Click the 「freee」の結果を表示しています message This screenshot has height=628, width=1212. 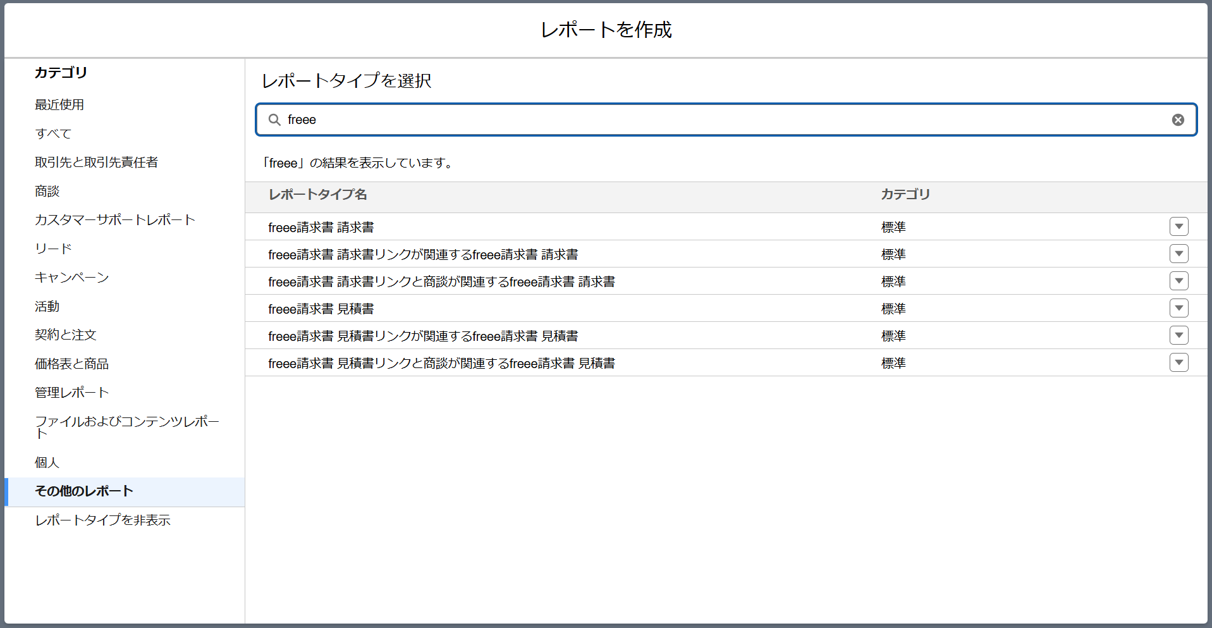click(359, 163)
